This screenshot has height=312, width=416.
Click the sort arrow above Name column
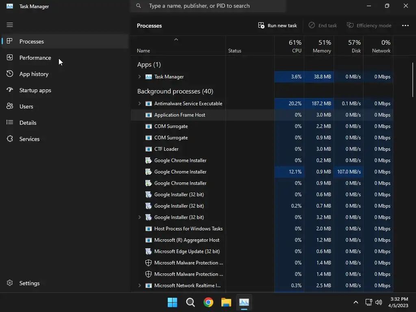(176, 39)
